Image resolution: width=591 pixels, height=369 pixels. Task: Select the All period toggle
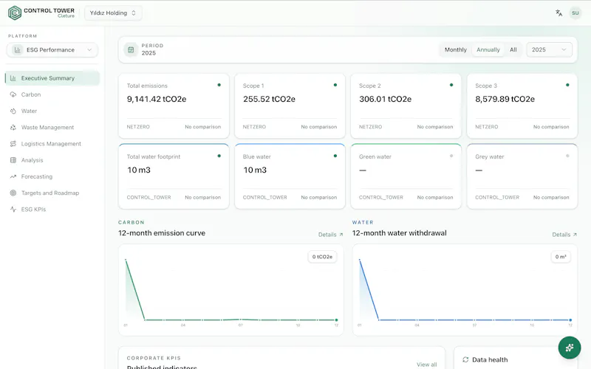513,49
